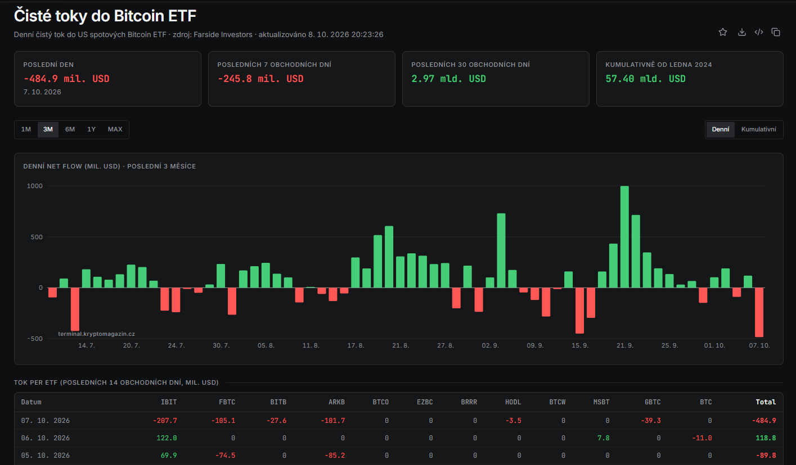Click the Denní net flow chart heading
The height and width of the screenshot is (465, 796).
pyautogui.click(x=110, y=166)
